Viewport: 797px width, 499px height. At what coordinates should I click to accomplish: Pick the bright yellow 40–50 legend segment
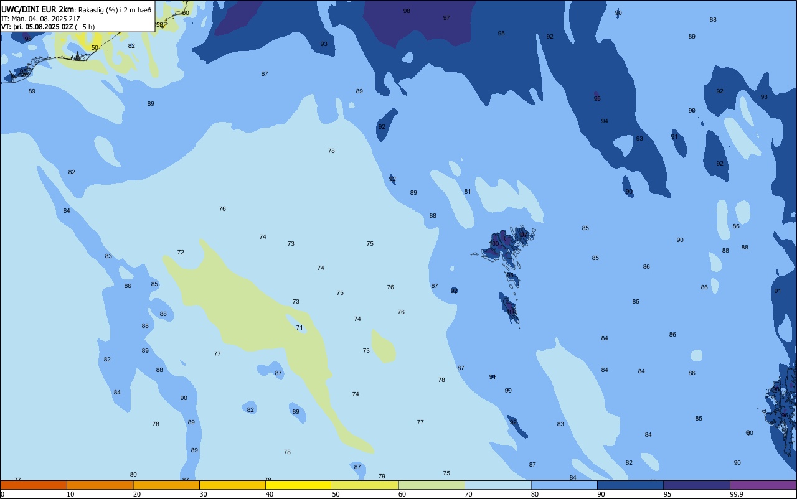299,485
